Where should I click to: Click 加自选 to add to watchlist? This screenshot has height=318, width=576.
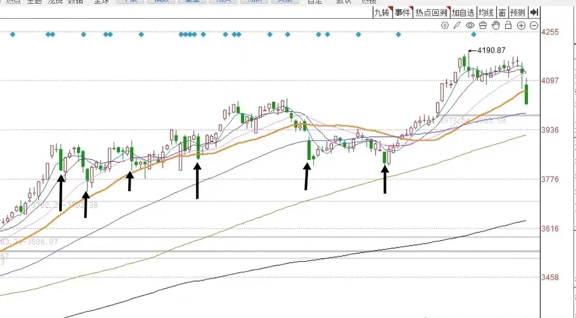coord(463,12)
